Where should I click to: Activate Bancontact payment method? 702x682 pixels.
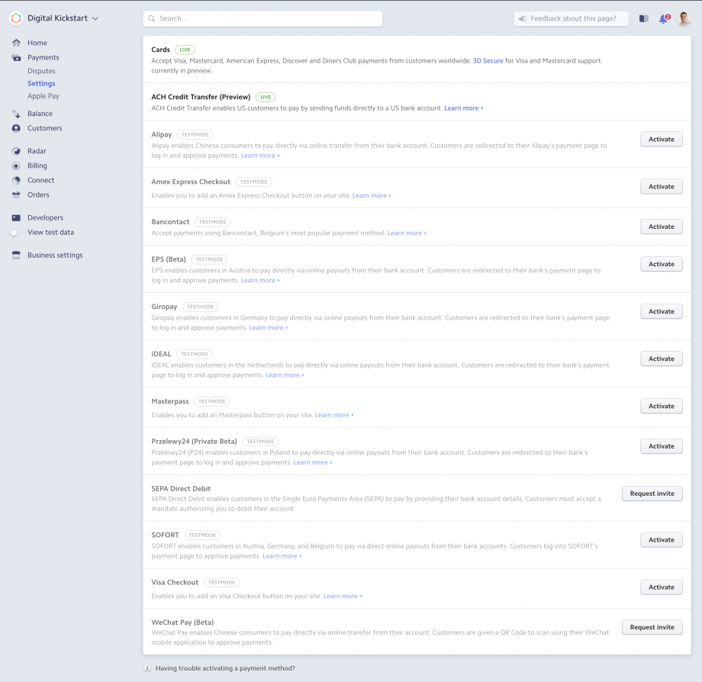662,227
